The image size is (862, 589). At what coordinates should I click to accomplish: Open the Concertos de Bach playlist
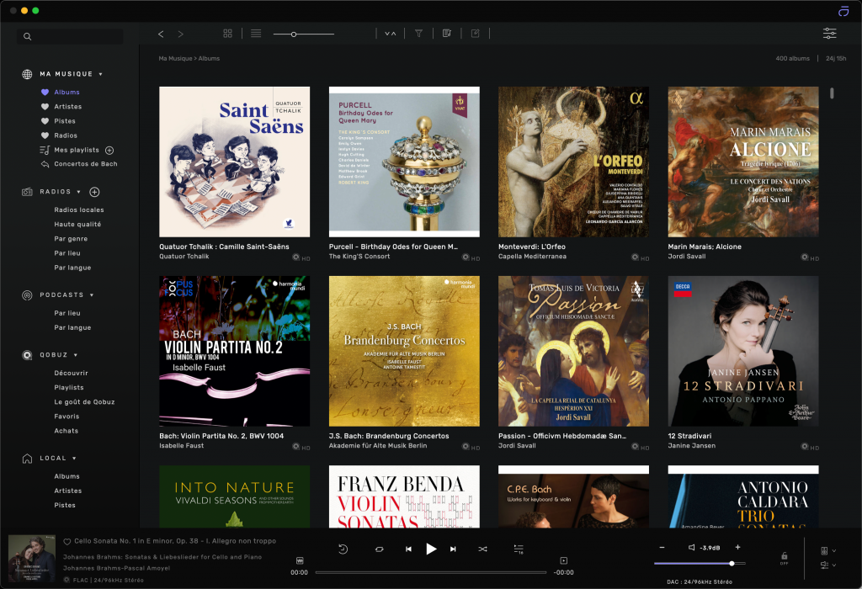tap(85, 164)
